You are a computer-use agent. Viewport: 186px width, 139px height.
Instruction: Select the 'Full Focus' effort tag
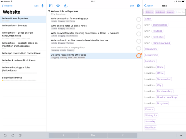[158, 37]
